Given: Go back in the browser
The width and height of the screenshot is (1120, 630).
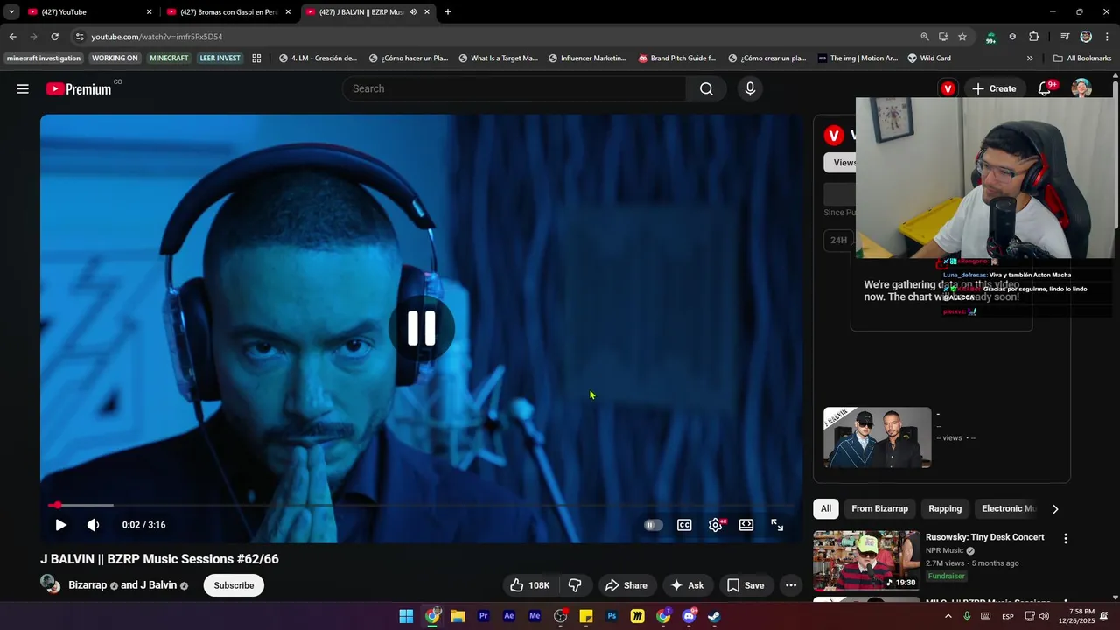Looking at the screenshot, I should pos(12,37).
